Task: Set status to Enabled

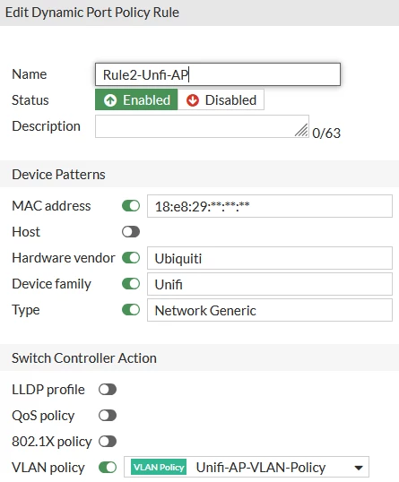Action: click(x=136, y=99)
